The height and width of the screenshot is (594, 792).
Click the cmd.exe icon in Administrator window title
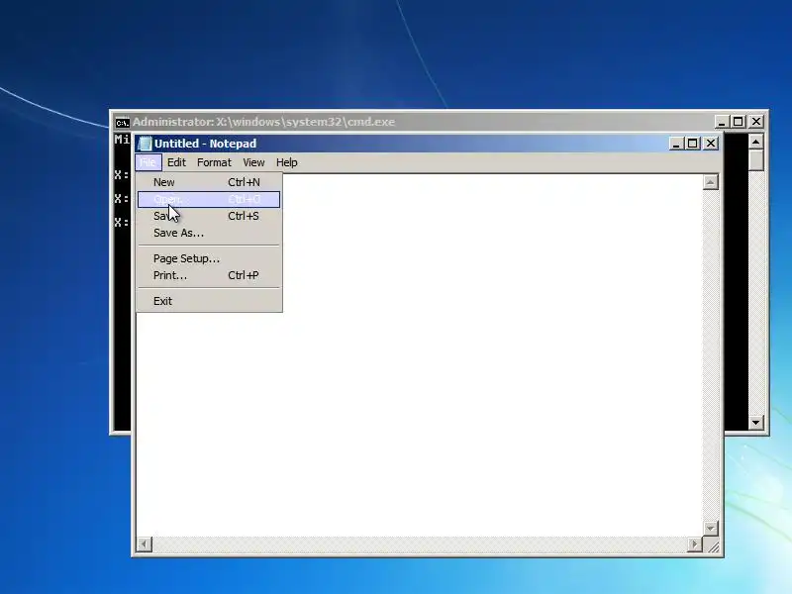[122, 122]
